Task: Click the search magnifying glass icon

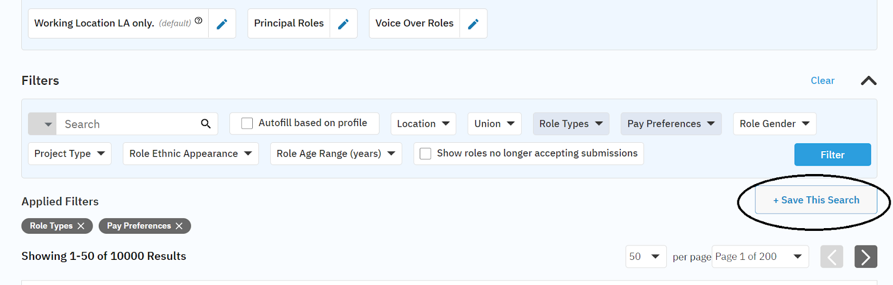Action: click(205, 124)
